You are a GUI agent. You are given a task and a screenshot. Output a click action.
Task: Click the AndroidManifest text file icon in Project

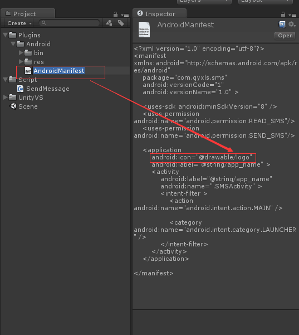pyautogui.click(x=28, y=71)
